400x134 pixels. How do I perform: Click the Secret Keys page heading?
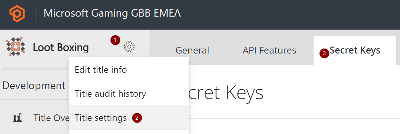[x=226, y=92]
